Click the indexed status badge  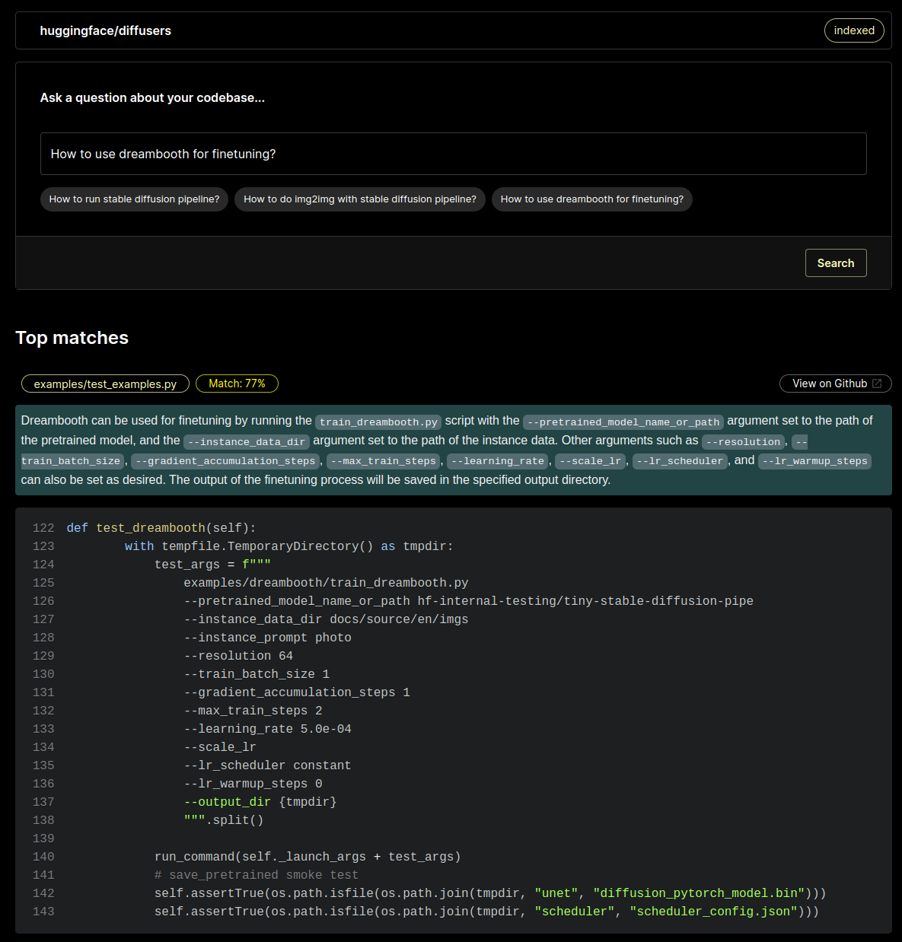point(853,30)
